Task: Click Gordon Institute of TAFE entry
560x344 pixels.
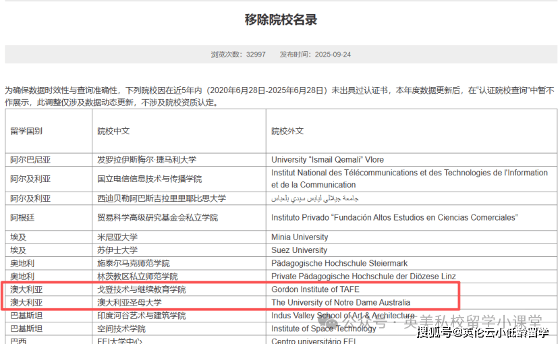Action: (315, 289)
